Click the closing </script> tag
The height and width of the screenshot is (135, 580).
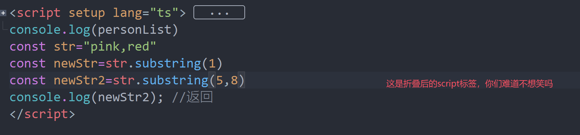pos(42,114)
